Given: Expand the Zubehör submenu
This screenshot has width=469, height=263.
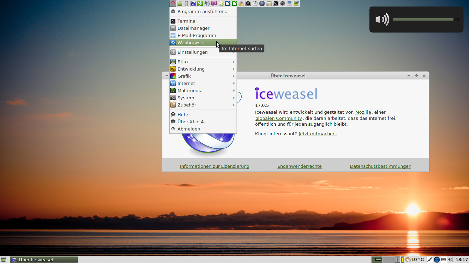Looking at the screenshot, I should [x=203, y=105].
